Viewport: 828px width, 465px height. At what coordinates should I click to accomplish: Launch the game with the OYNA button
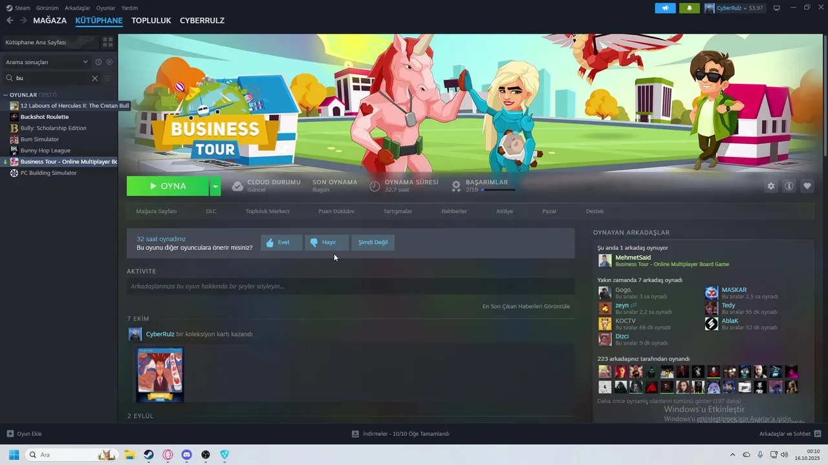click(x=168, y=186)
